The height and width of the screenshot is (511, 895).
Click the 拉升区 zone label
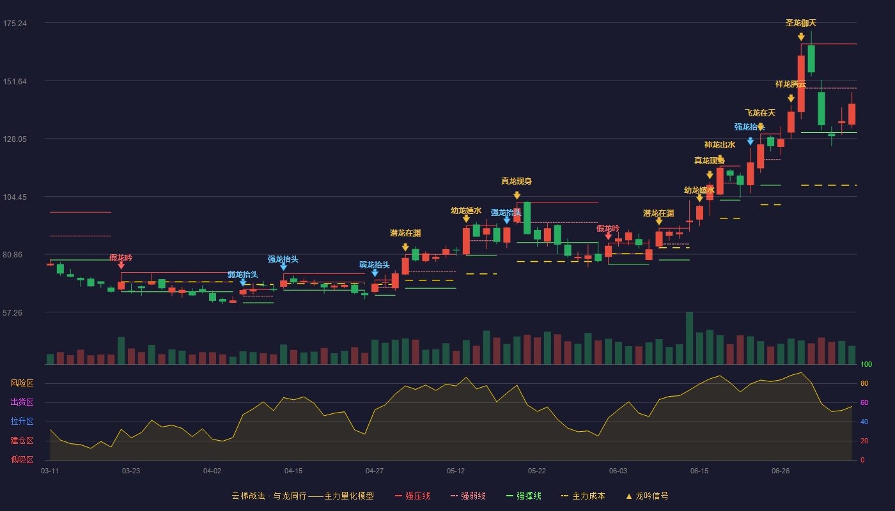22,422
